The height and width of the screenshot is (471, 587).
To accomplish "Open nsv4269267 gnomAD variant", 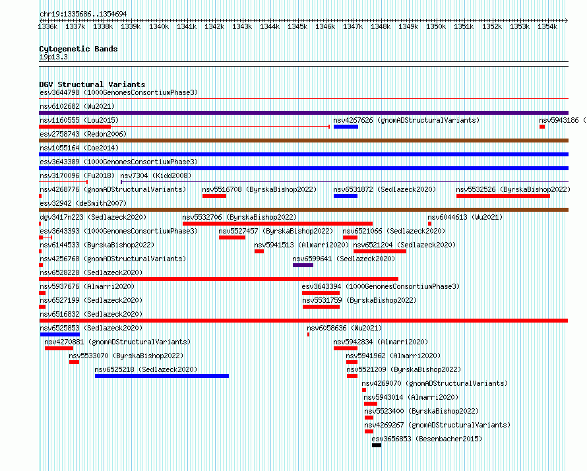I will click(x=437, y=425).
